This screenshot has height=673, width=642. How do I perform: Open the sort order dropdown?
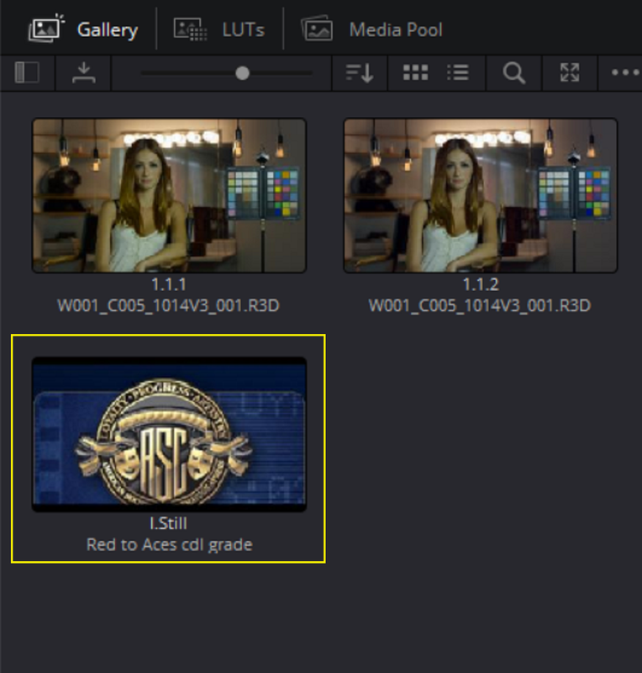coord(360,72)
